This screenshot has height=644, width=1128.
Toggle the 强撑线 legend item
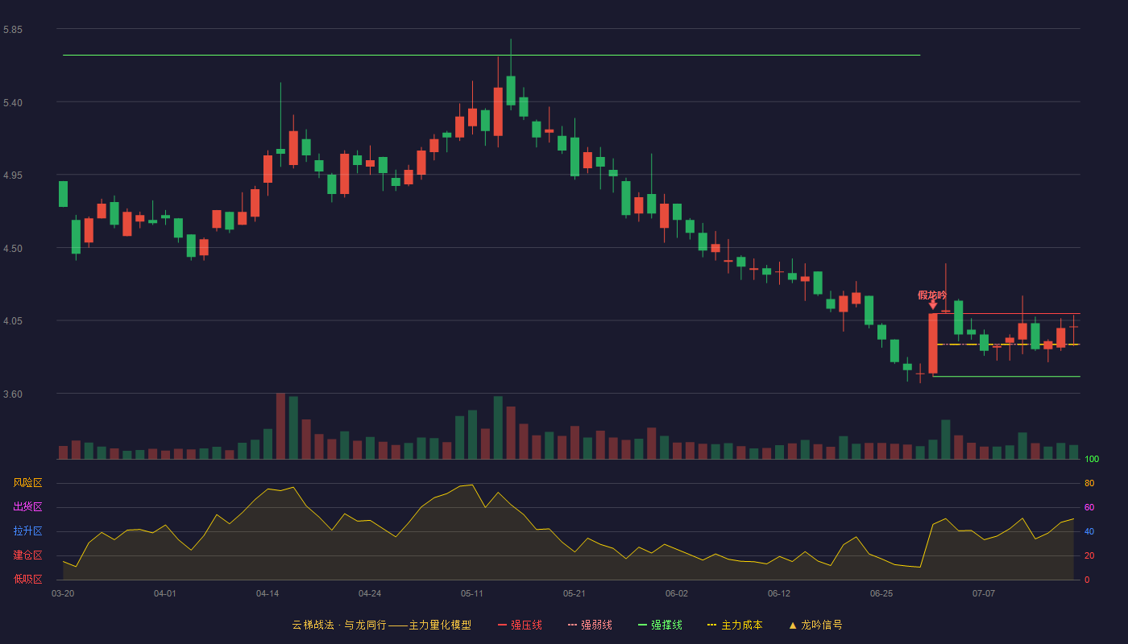[660, 625]
